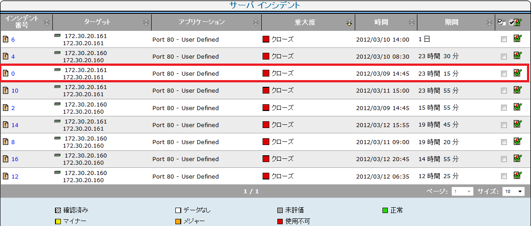Click duration cell 12 時間 25 分
The width and height of the screenshot is (531, 226).
point(438,176)
